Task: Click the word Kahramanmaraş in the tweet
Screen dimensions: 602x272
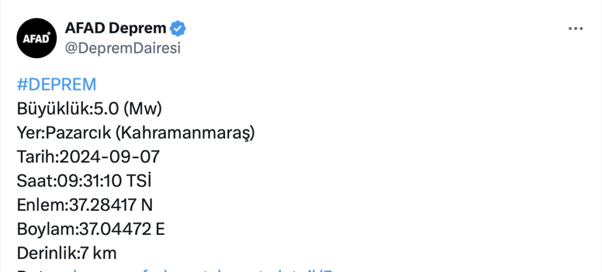Action: 182,133
